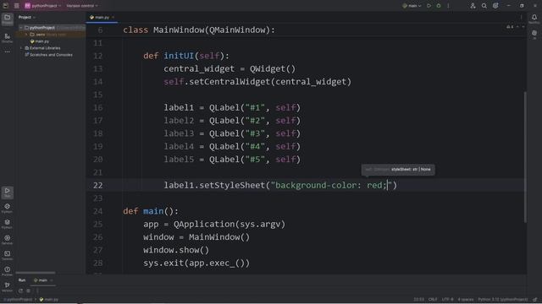Viewport: 542px width, 304px height.
Task: Open the main menu hamburger icon
Action: [16, 6]
